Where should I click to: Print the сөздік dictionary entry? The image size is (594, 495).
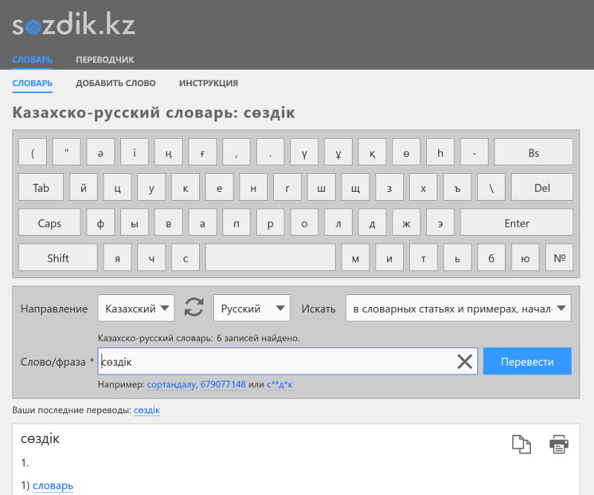558,444
